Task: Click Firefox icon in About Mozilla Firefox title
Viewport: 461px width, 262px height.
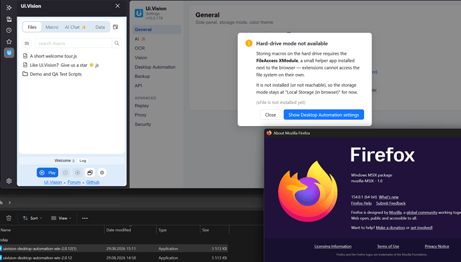Action: click(x=269, y=133)
